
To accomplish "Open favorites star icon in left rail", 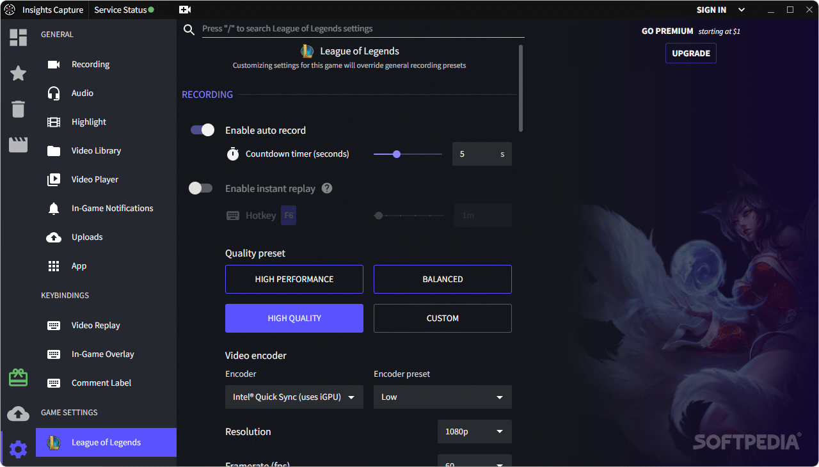I will click(x=18, y=73).
